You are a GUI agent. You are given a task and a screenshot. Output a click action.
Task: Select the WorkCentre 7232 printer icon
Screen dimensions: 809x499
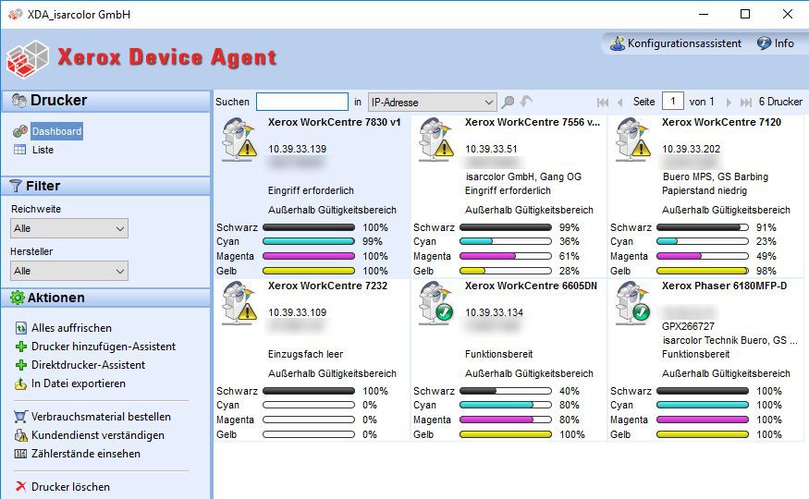[x=239, y=302]
